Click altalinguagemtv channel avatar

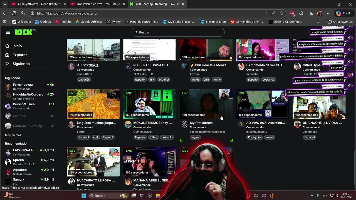click(241, 124)
